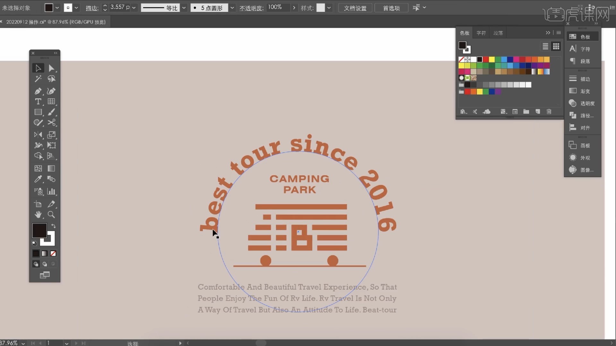This screenshot has width=616, height=346.
Task: Select the Warp tool
Action: click(38, 145)
